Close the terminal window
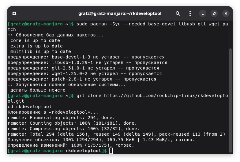Screen dimensions: 240x162 (x=226, y=13)
